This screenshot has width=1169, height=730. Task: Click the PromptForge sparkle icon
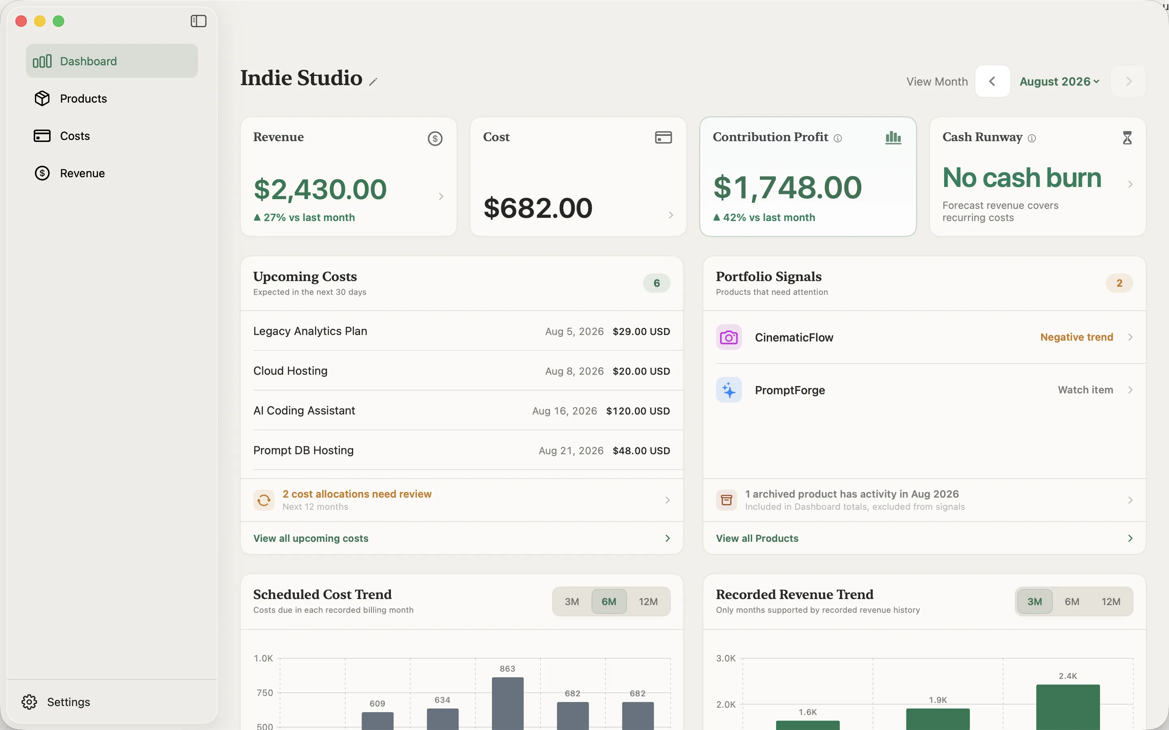729,390
